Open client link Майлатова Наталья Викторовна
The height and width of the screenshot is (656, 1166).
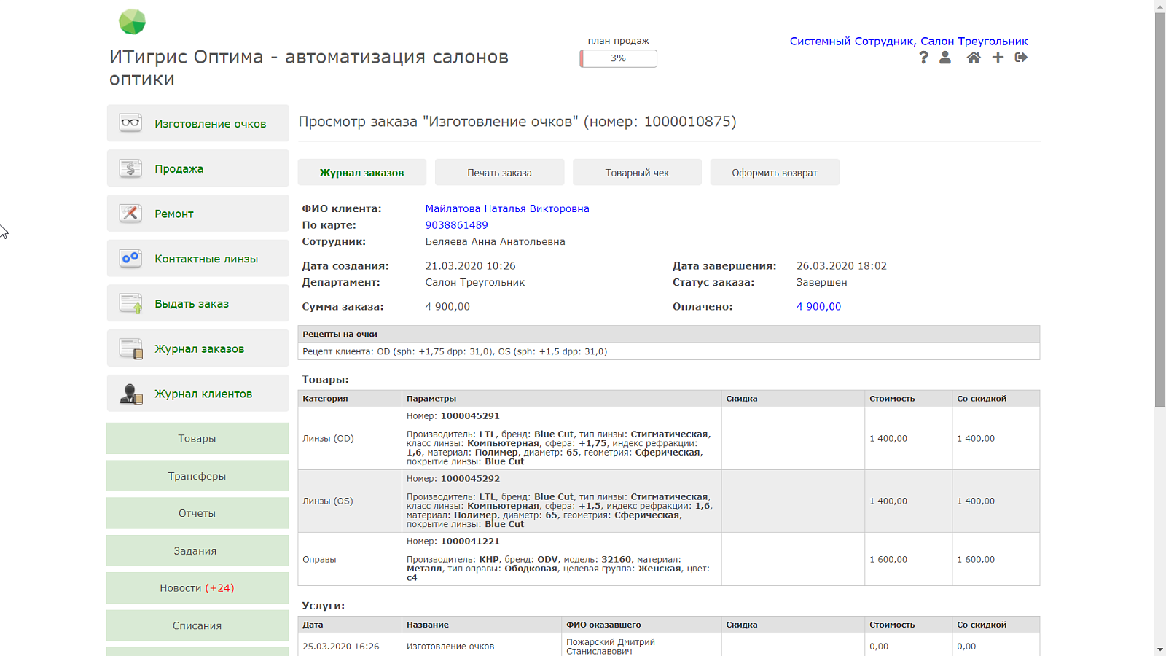click(x=507, y=208)
